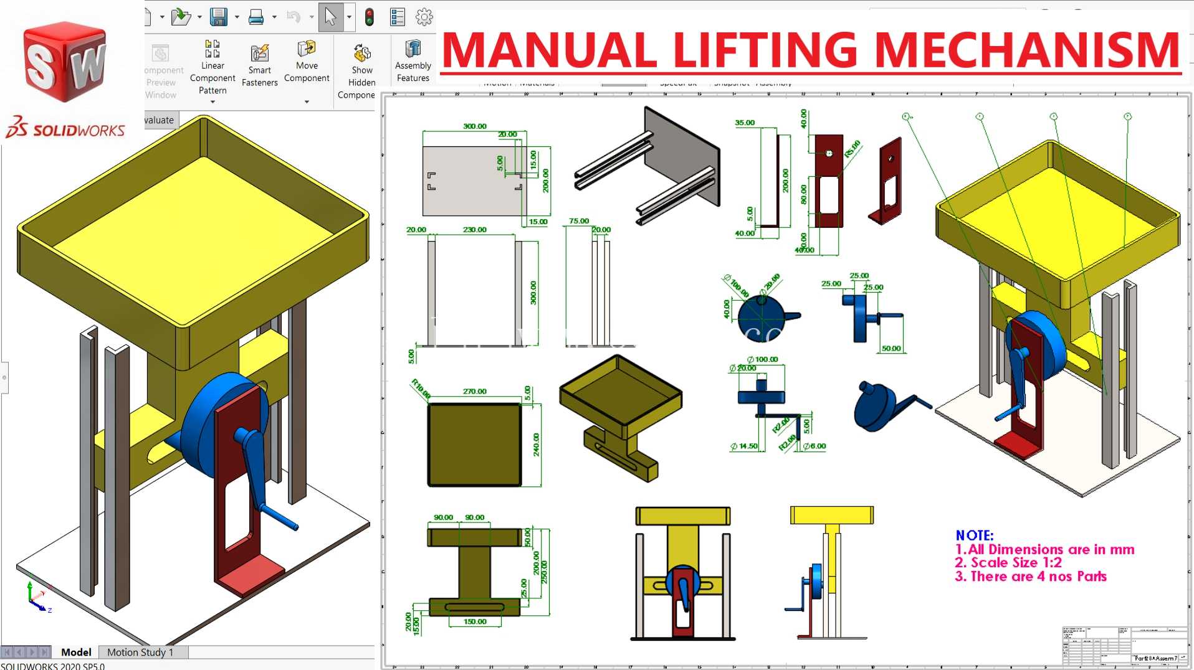The width and height of the screenshot is (1194, 670).
Task: Click the Rebuild traffic light icon
Action: (x=370, y=17)
